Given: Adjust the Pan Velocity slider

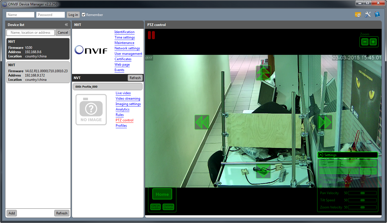Looking at the screenshot, I should [x=362, y=193].
